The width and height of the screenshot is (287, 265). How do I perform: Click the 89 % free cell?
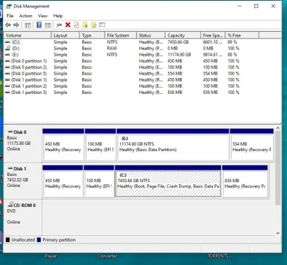click(x=232, y=42)
